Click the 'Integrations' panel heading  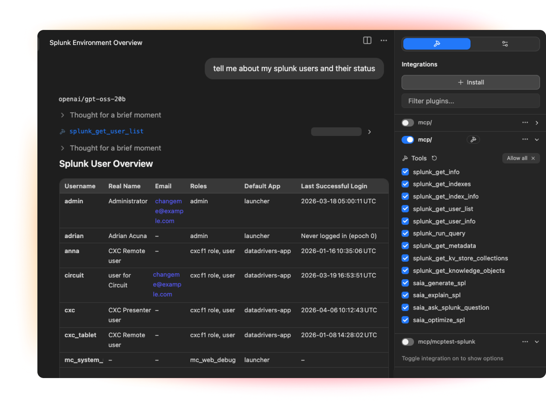coord(419,64)
